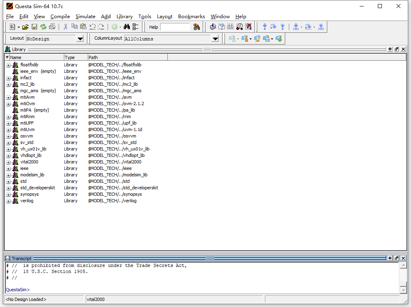Close the Transcript panel

[x=403, y=258]
